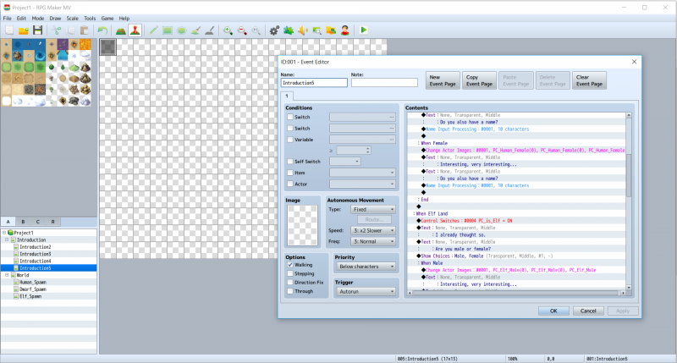Viewport: 677px width, 363px height.
Task: Open the Mode menu
Action: pyautogui.click(x=38, y=19)
